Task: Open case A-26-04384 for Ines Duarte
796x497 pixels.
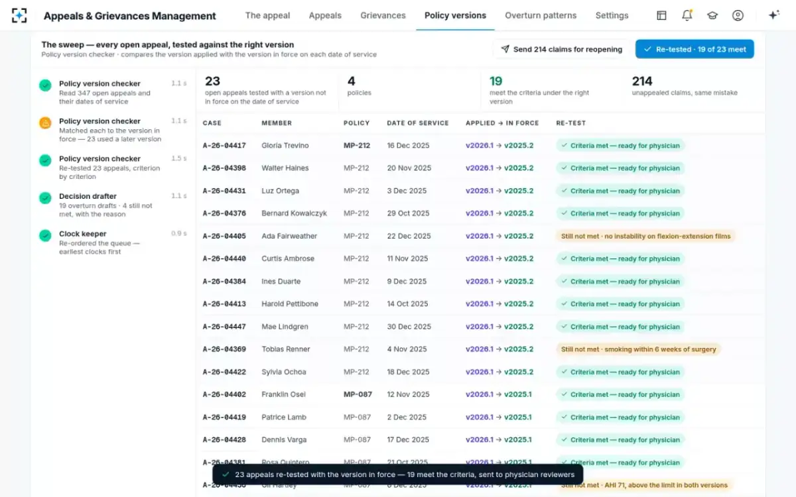Action: (x=224, y=282)
